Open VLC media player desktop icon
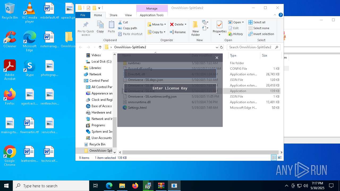This screenshot has width=340, height=191. tap(29, 13)
